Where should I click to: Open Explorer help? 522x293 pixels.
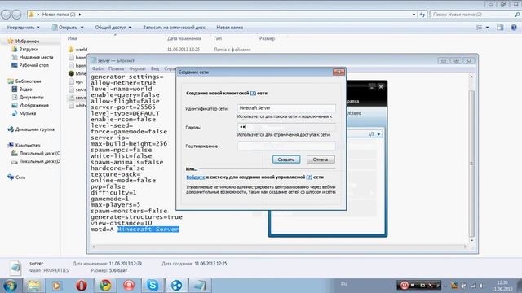(x=514, y=28)
